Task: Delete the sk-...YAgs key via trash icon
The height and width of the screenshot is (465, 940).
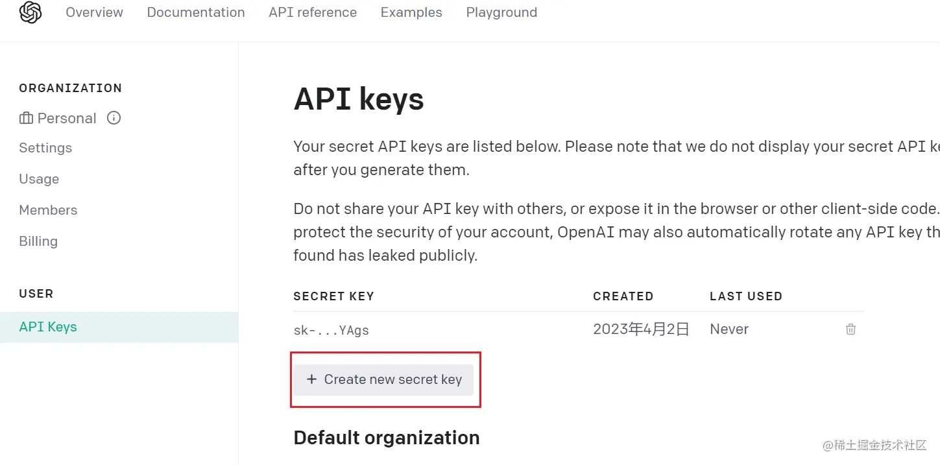Action: [x=850, y=329]
